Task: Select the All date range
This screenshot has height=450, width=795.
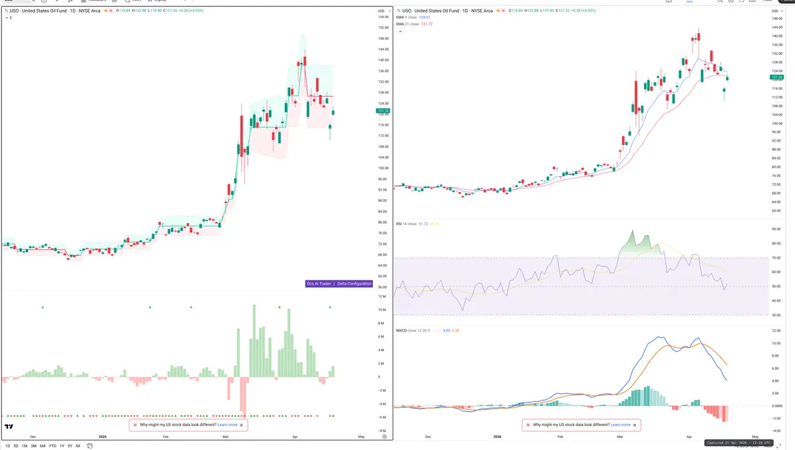Action: [78, 446]
